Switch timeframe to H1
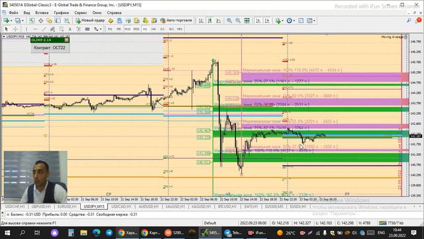 click(x=145, y=29)
